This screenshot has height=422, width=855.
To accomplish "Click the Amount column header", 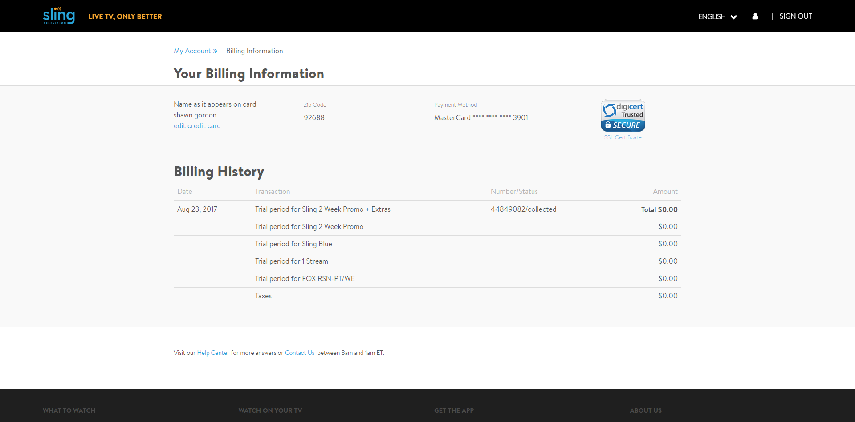I will pos(665,192).
